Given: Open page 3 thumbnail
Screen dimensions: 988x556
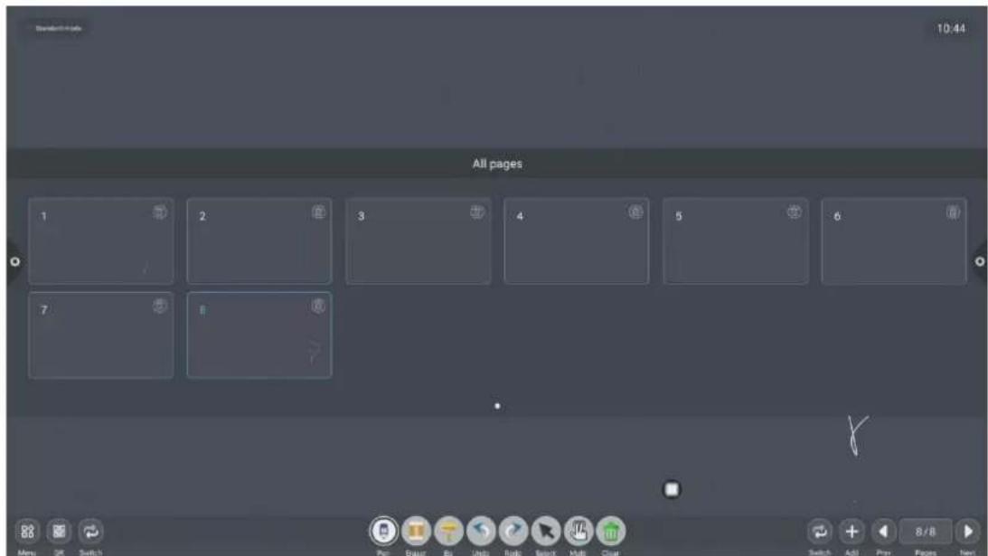Looking at the screenshot, I should pyautogui.click(x=419, y=240).
